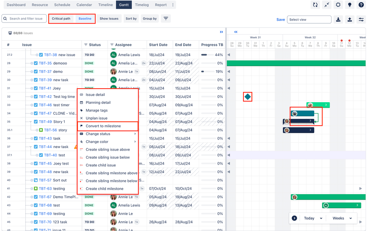Click the Show Issues button
The image size is (368, 231).
[x=109, y=18]
